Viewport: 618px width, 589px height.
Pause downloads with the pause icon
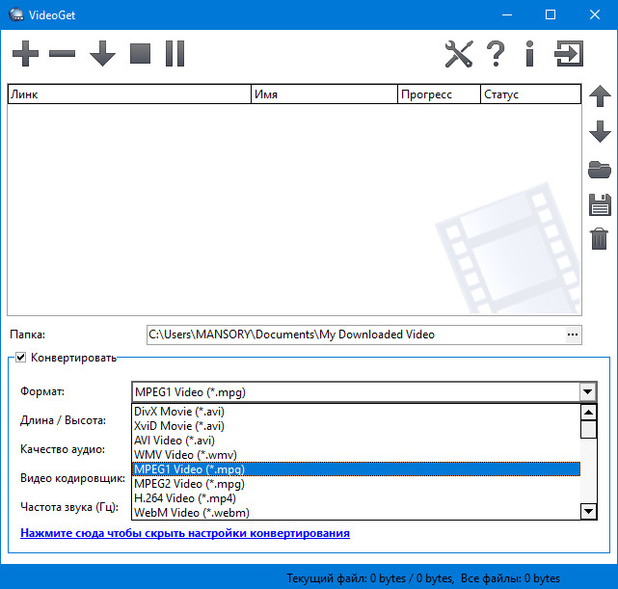tap(175, 54)
